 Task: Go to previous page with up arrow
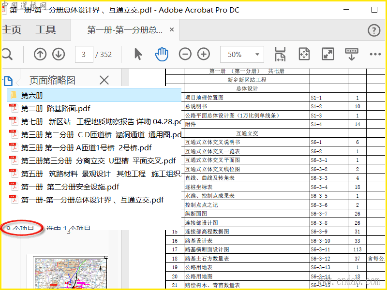40,54
